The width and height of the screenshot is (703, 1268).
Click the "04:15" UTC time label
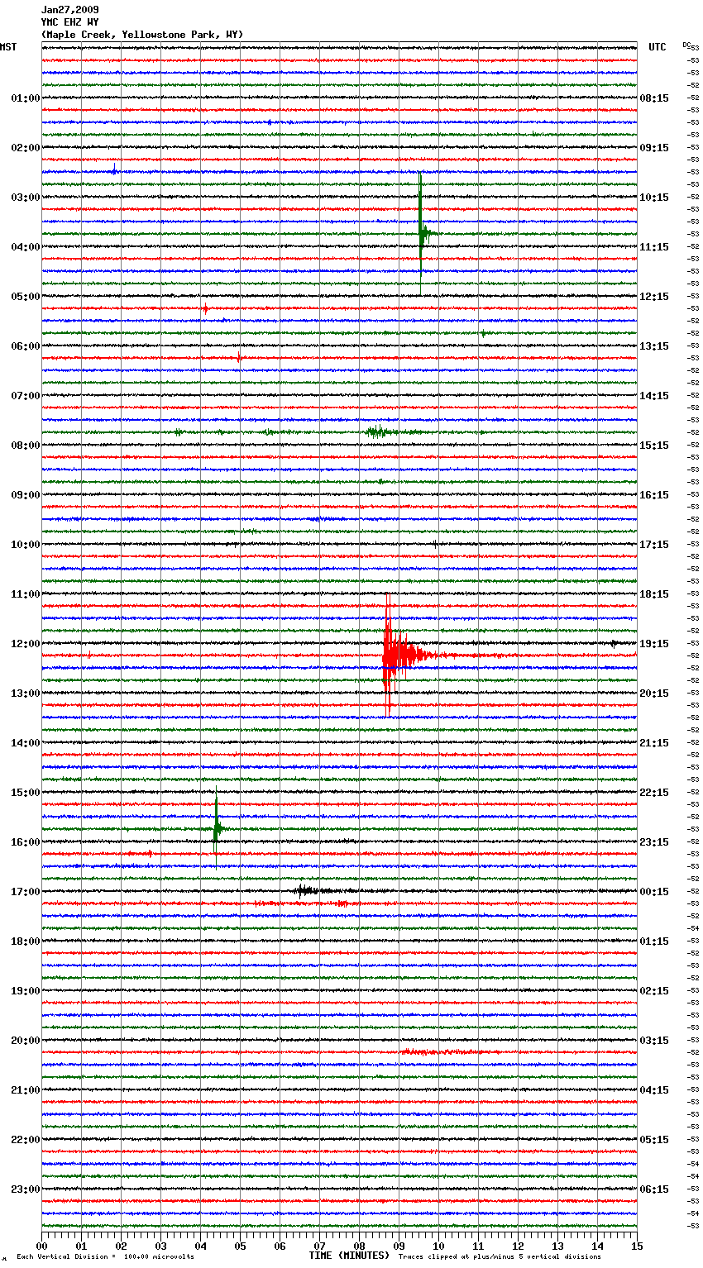(654, 1090)
